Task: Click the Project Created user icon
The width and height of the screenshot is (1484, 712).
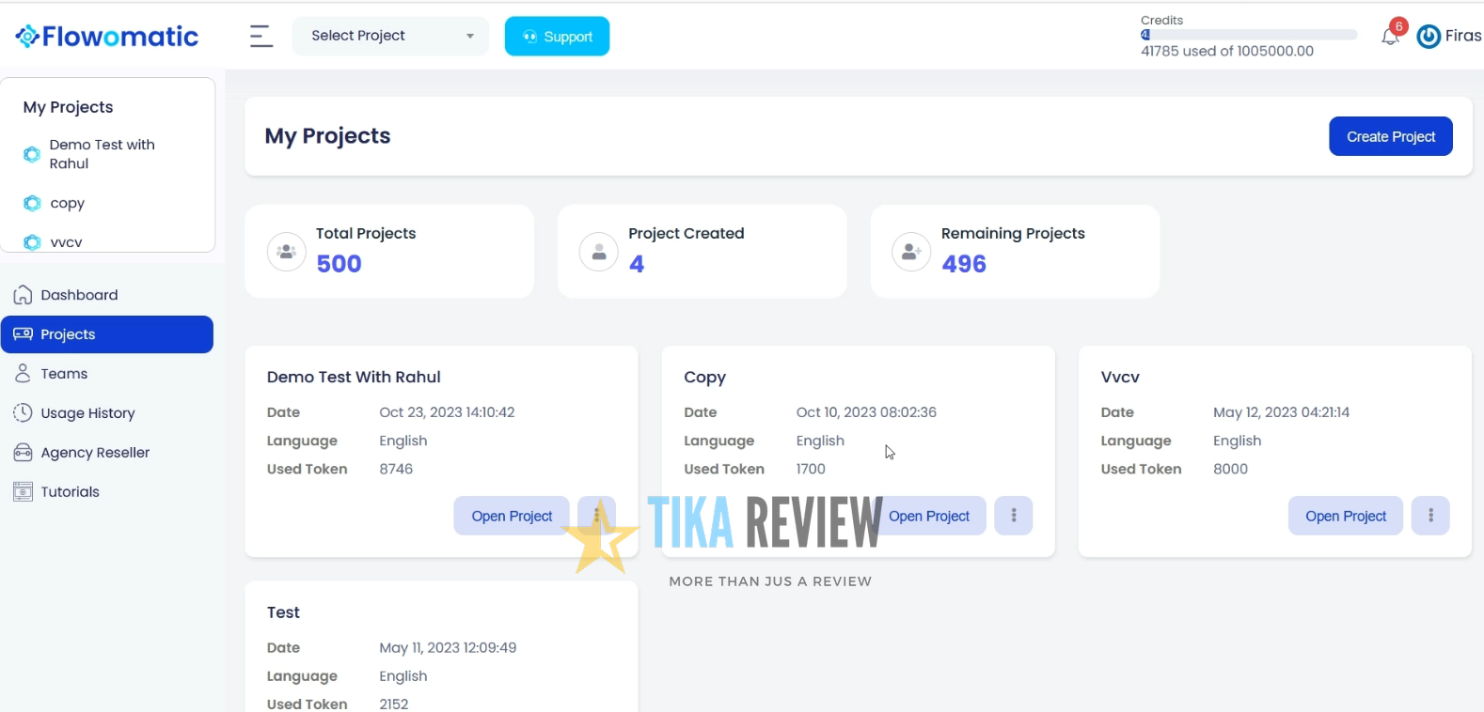Action: click(x=599, y=252)
